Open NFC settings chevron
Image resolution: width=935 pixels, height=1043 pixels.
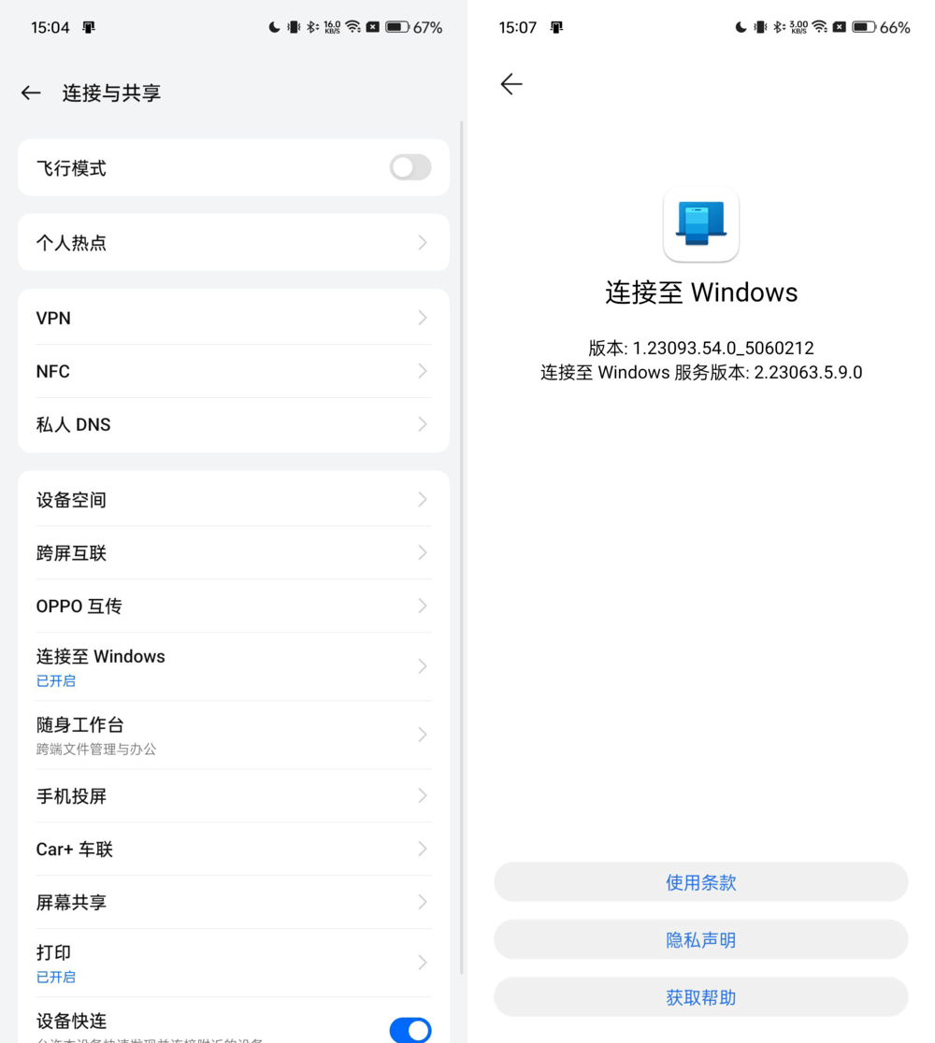click(423, 371)
